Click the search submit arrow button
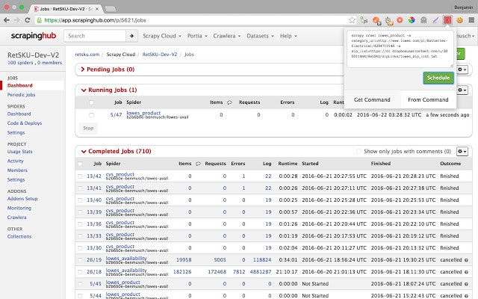The image size is (478, 299). point(132,35)
